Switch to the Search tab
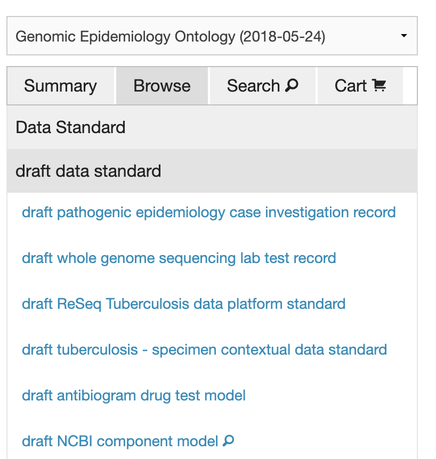This screenshot has height=459, width=436. pyautogui.click(x=262, y=85)
